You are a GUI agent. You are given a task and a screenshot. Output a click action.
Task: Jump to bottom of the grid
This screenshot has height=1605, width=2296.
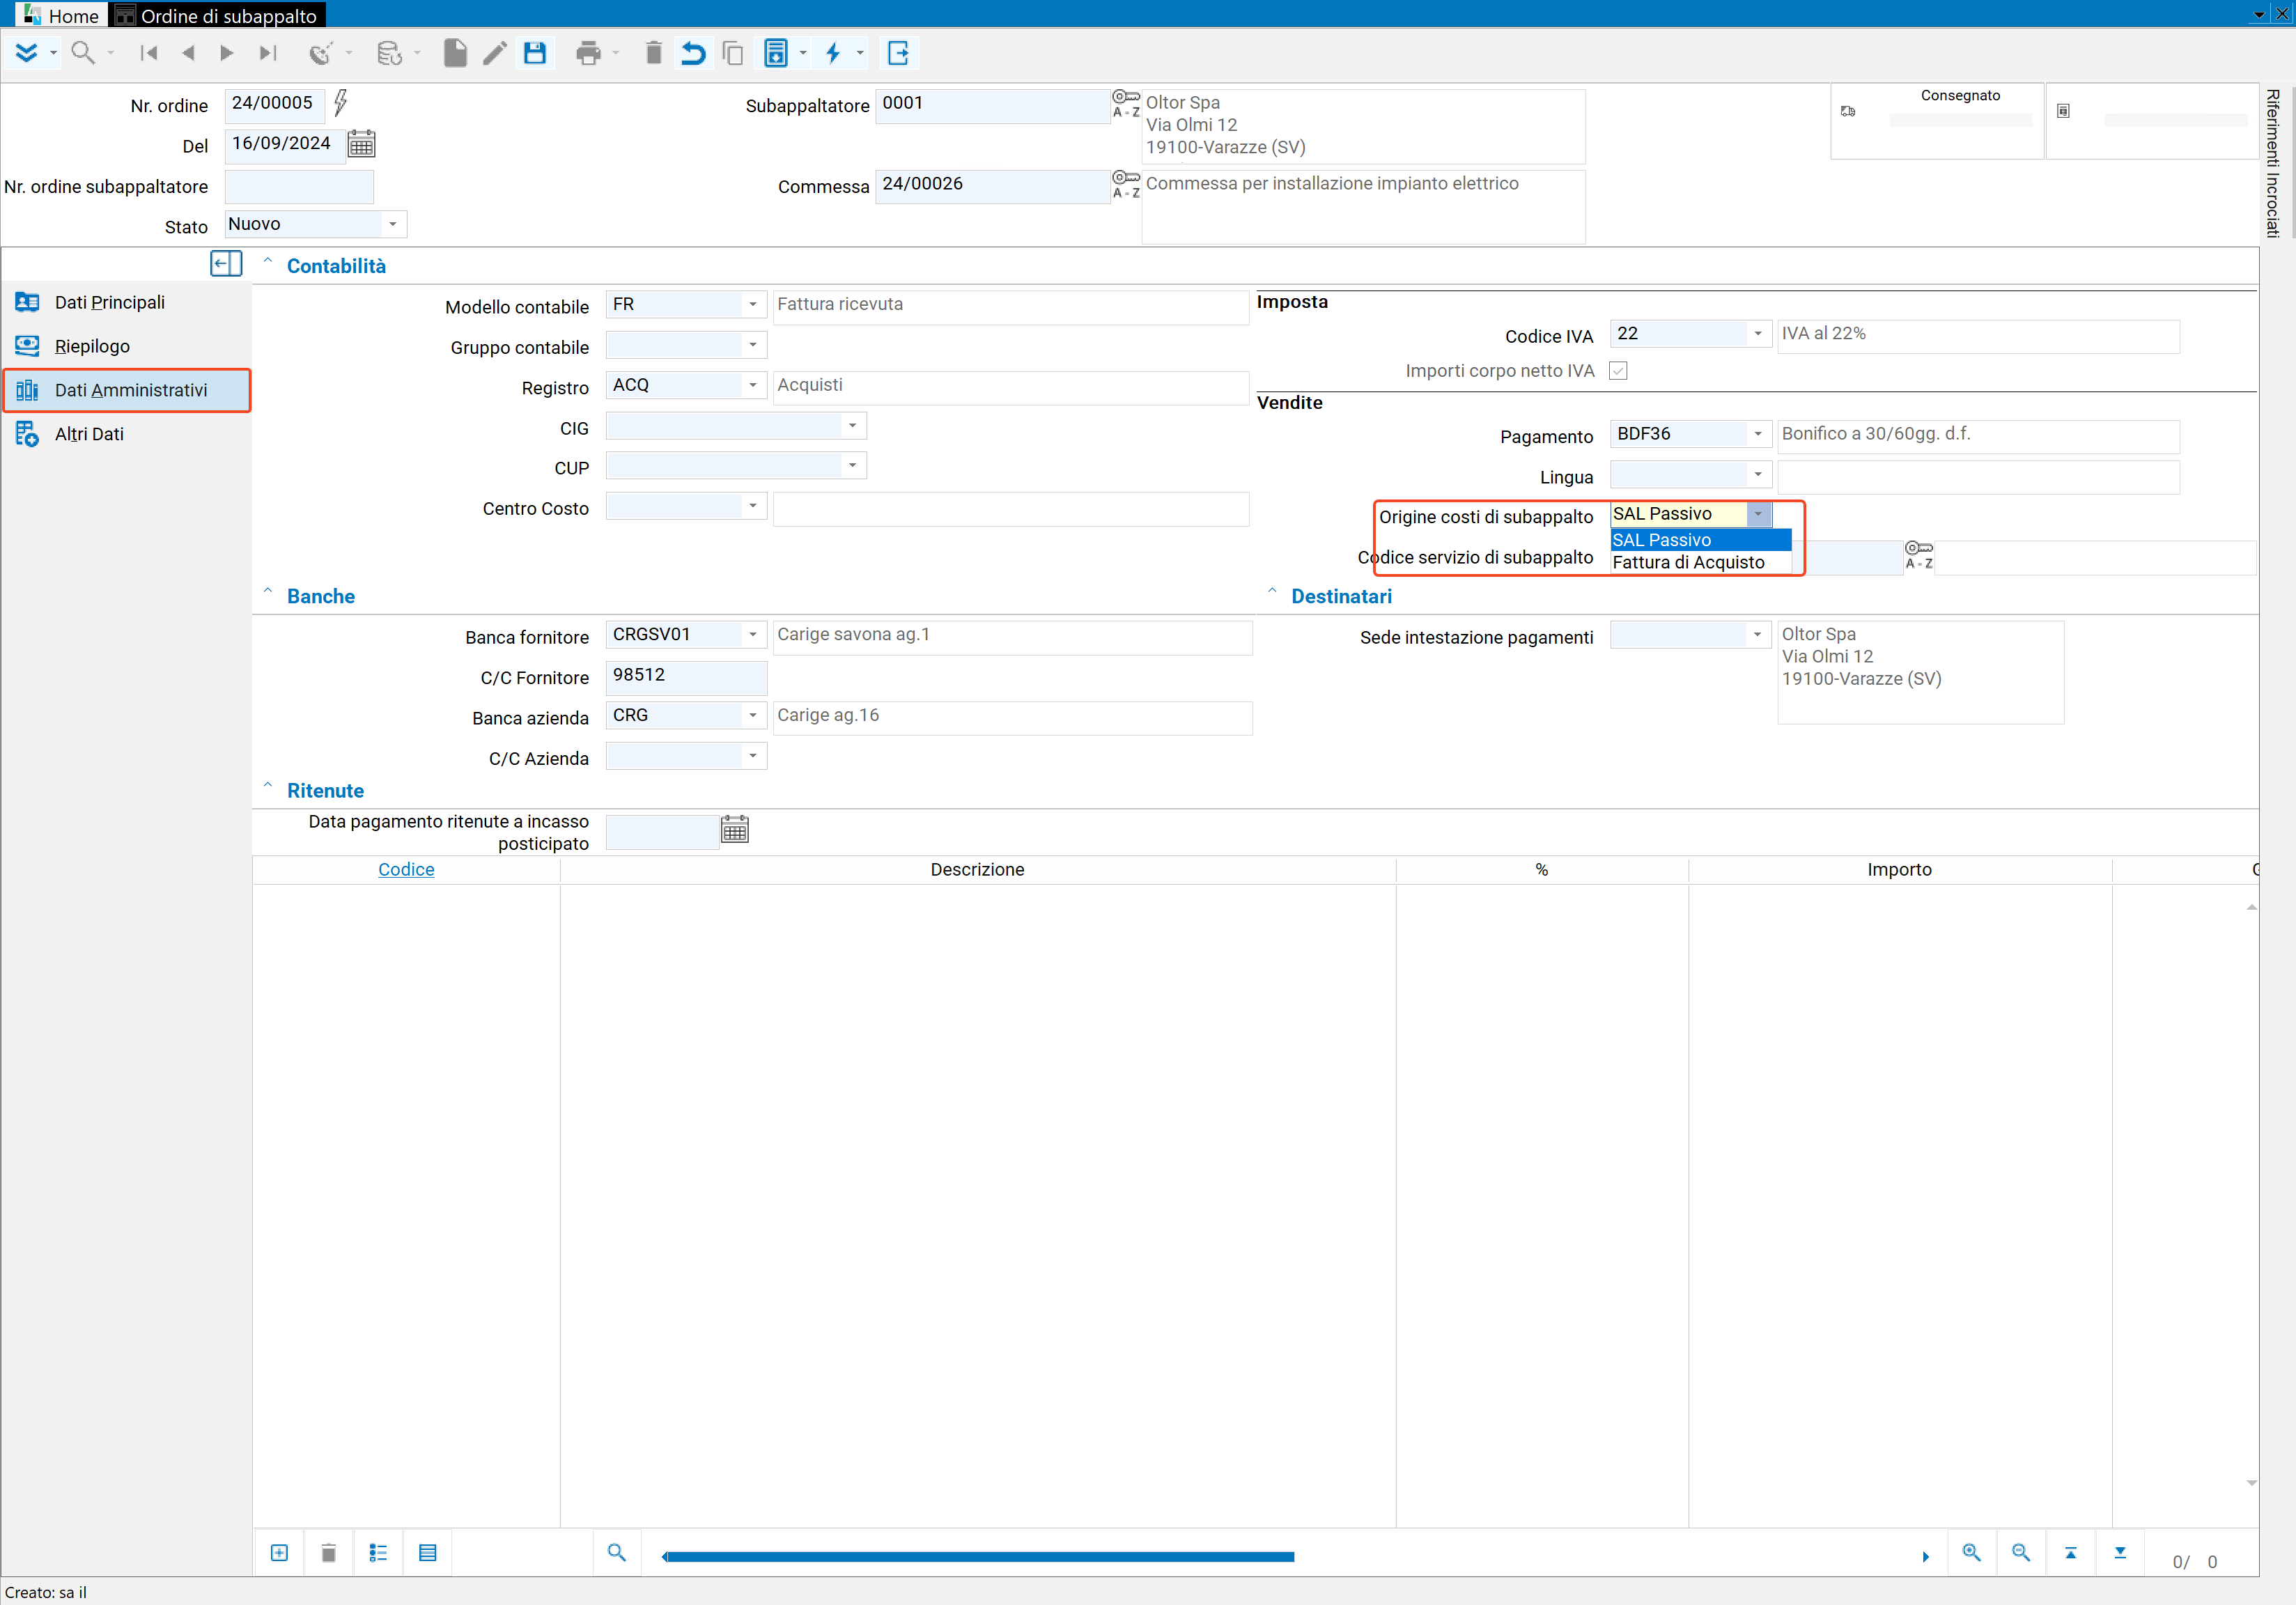coord(2120,1553)
